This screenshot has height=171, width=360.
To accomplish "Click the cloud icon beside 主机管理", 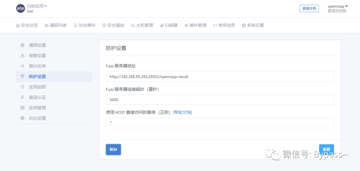I will 133,25.
